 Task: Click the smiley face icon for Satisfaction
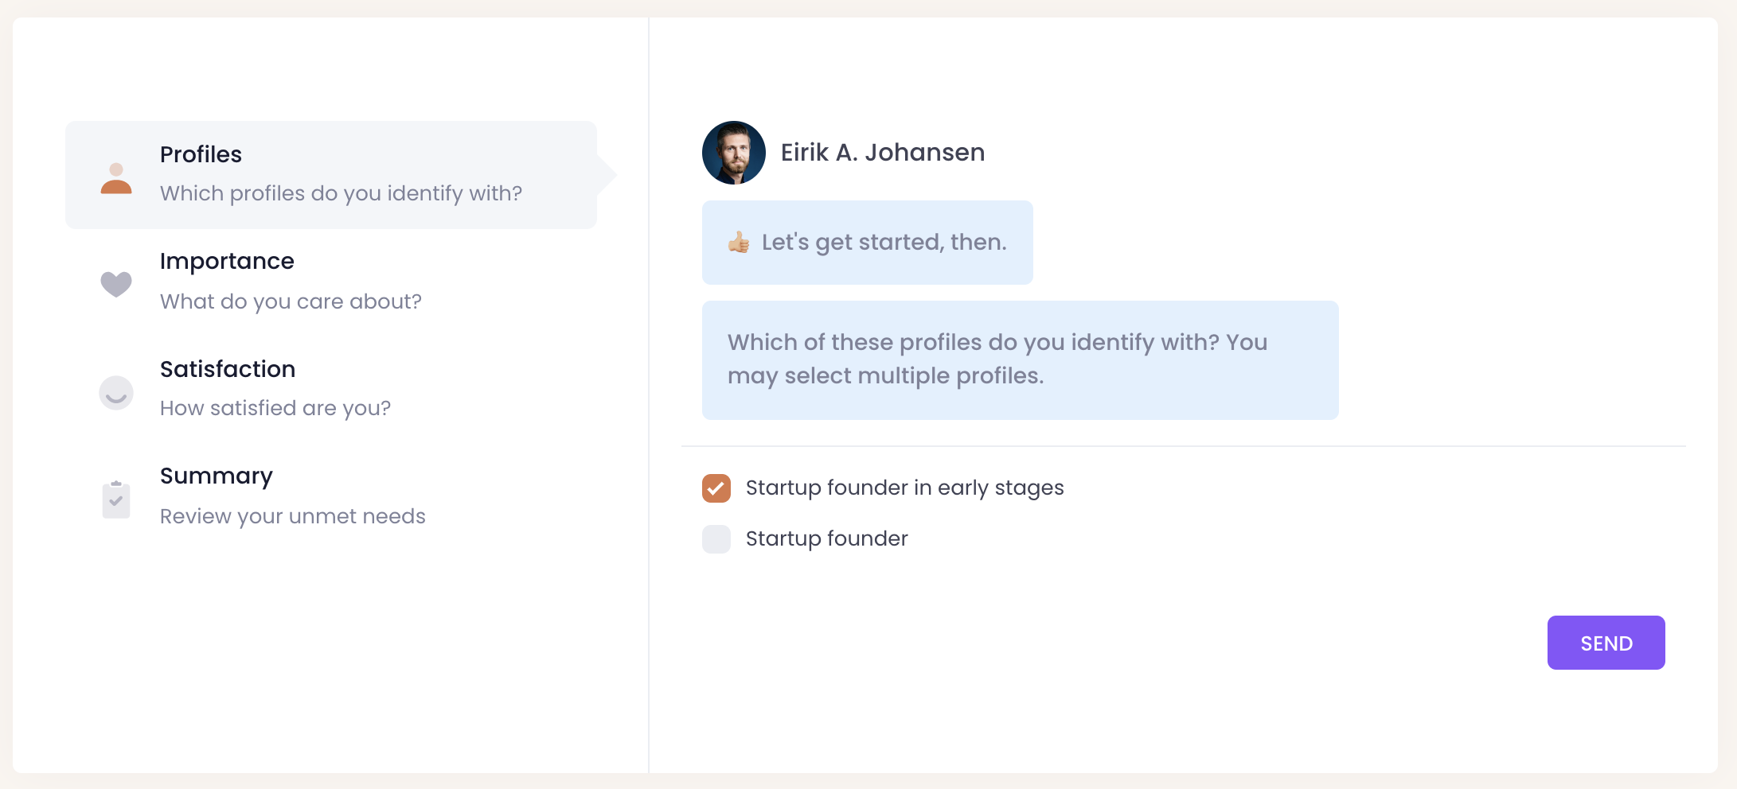[x=116, y=392]
